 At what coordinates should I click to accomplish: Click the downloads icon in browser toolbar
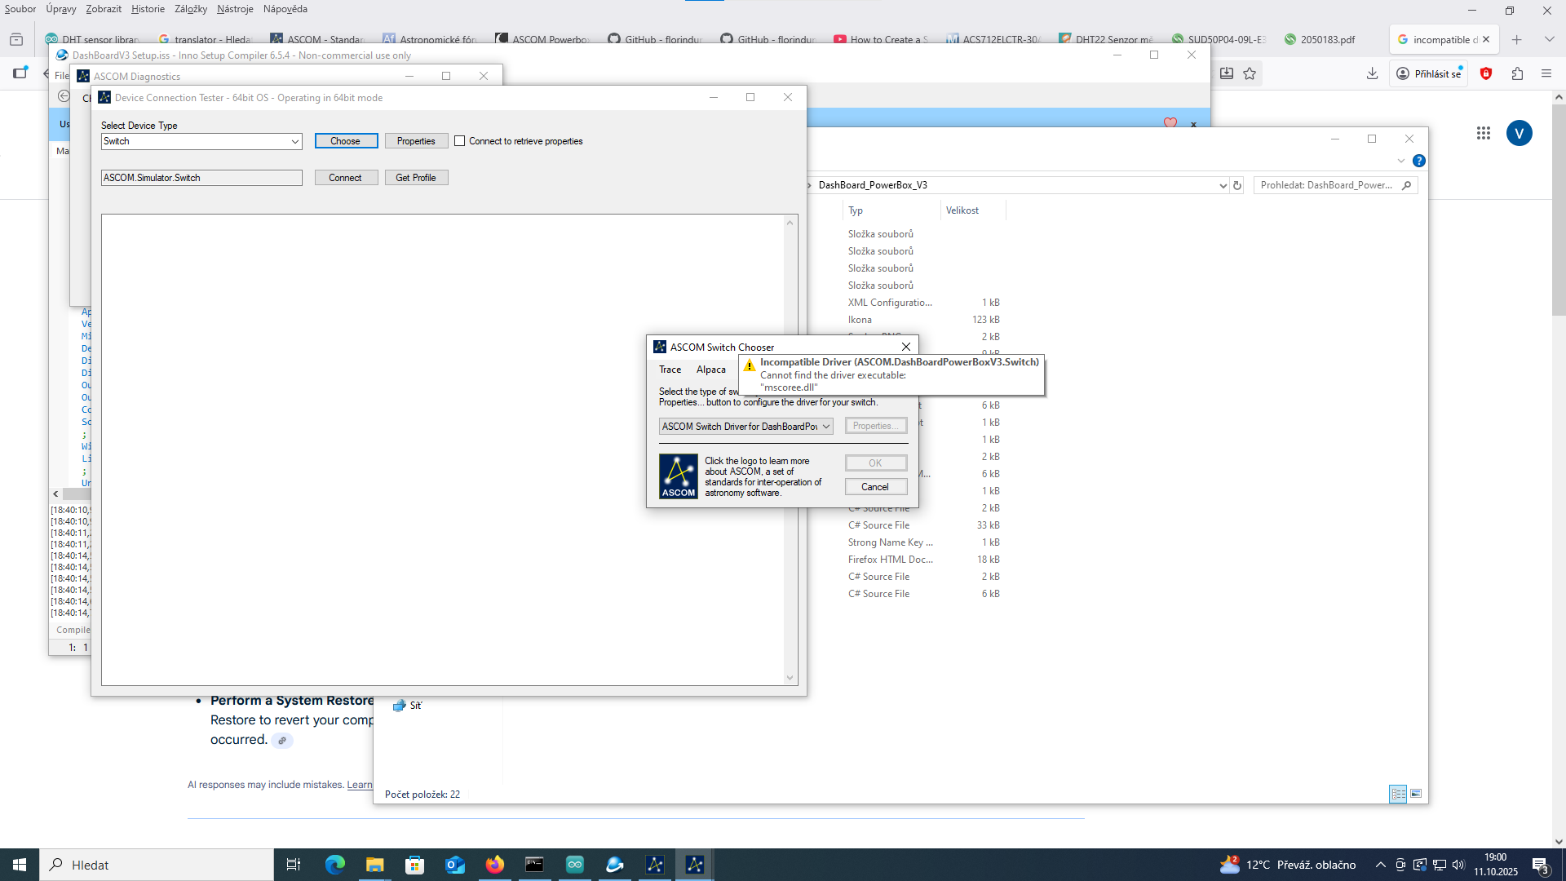coord(1373,73)
